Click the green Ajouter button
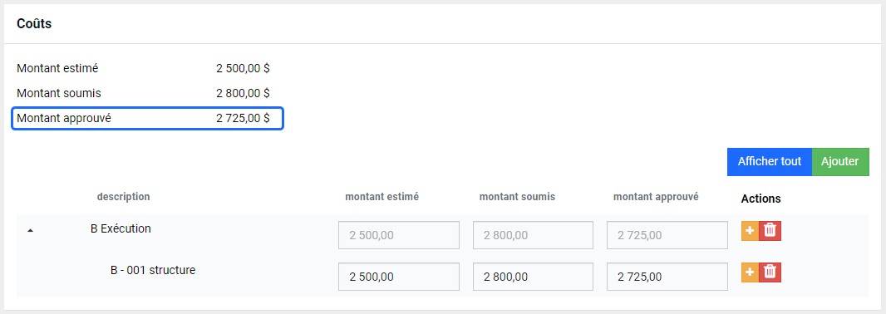The height and width of the screenshot is (314, 886). [840, 161]
